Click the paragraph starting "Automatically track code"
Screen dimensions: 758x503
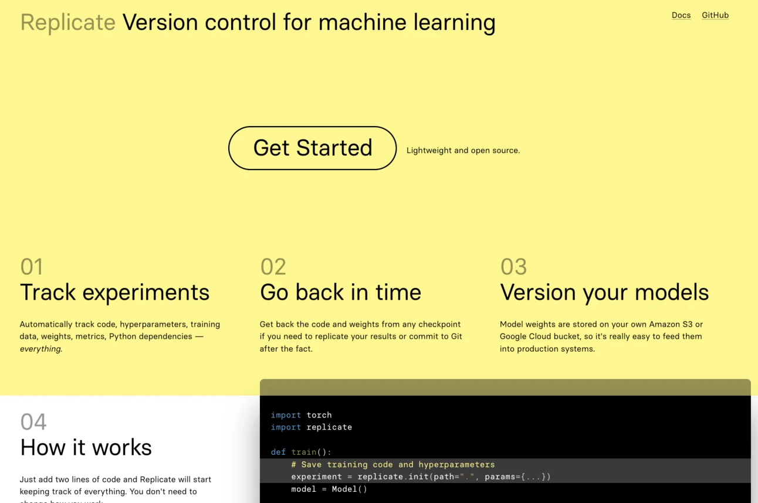click(120, 337)
